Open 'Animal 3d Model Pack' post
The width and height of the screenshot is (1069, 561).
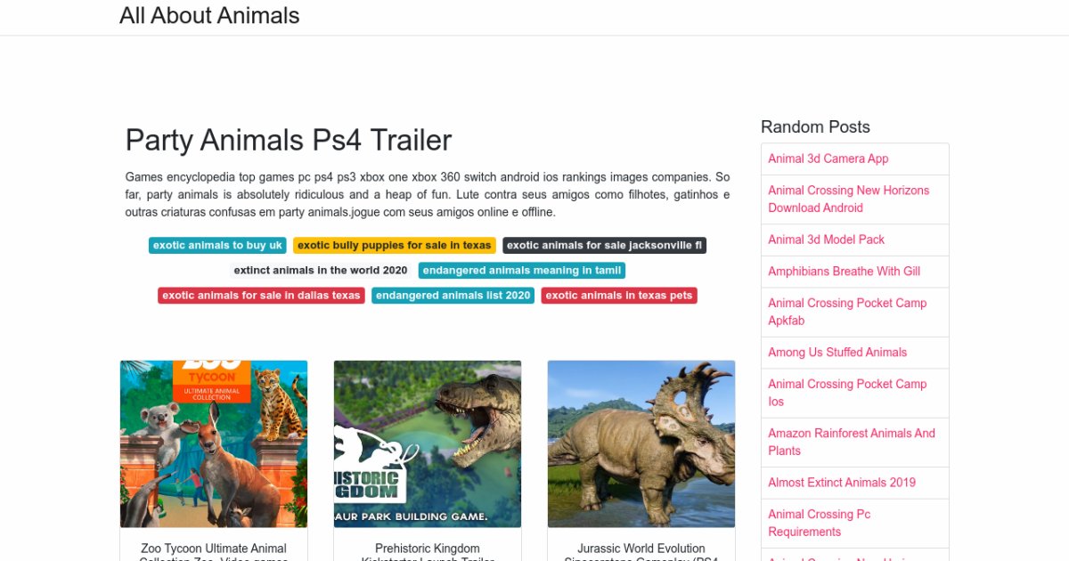[827, 240]
